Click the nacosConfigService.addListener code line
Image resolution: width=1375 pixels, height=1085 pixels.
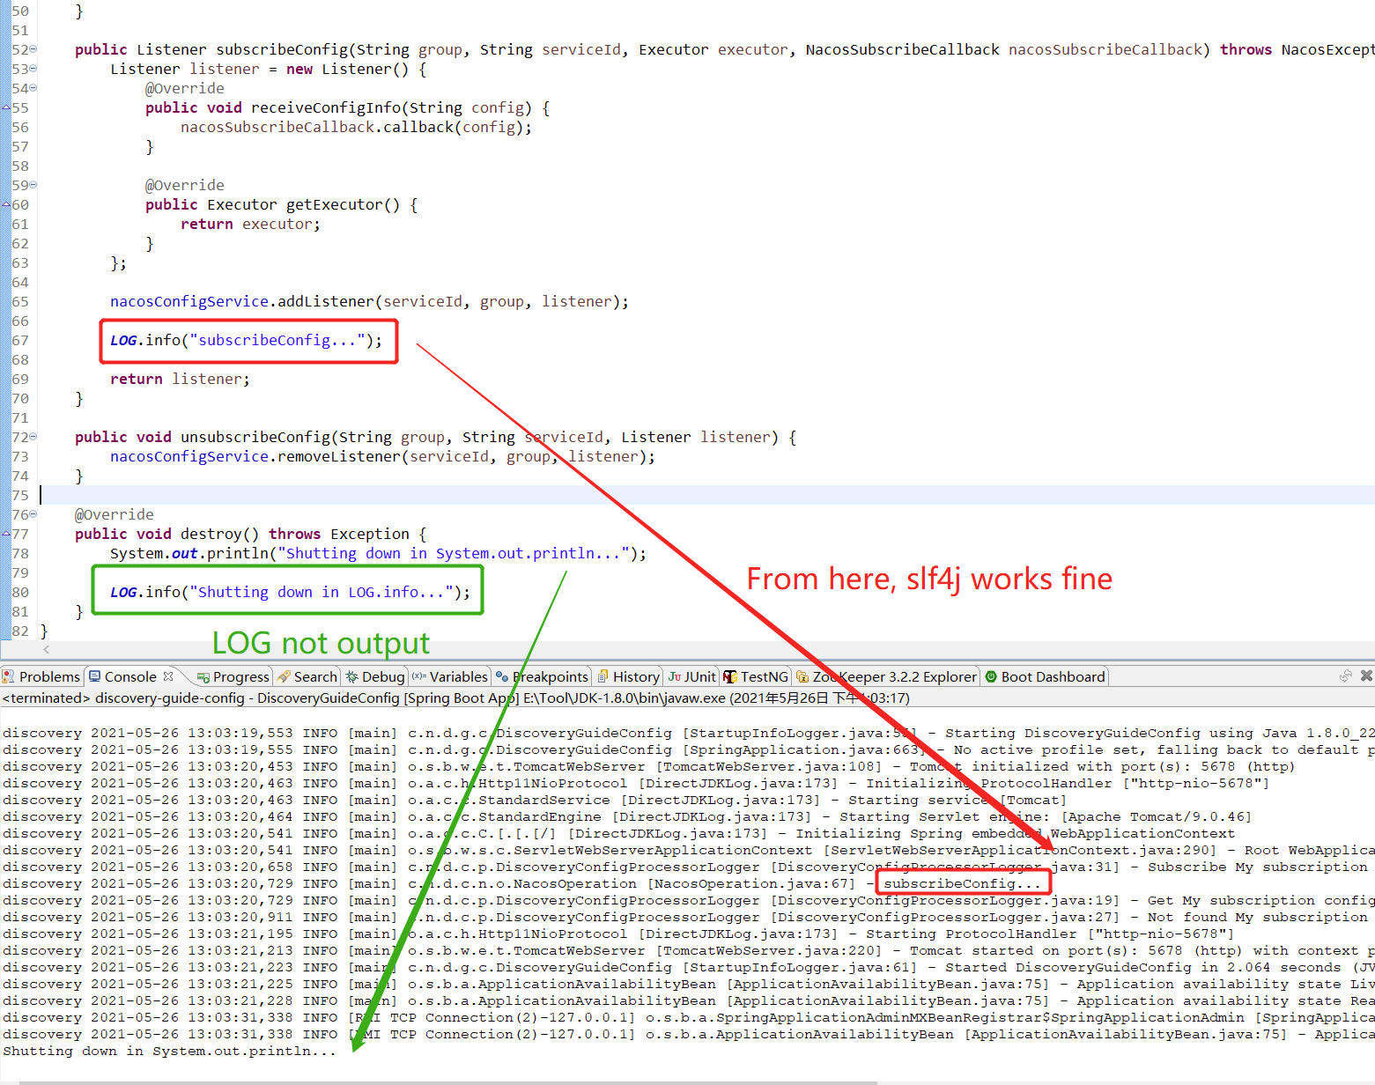369,301
